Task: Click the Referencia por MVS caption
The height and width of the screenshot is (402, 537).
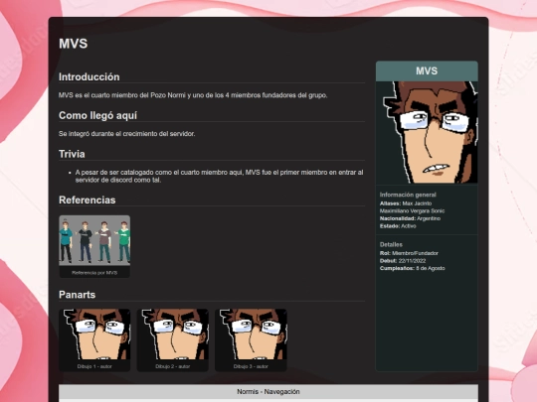Action: [x=94, y=273]
